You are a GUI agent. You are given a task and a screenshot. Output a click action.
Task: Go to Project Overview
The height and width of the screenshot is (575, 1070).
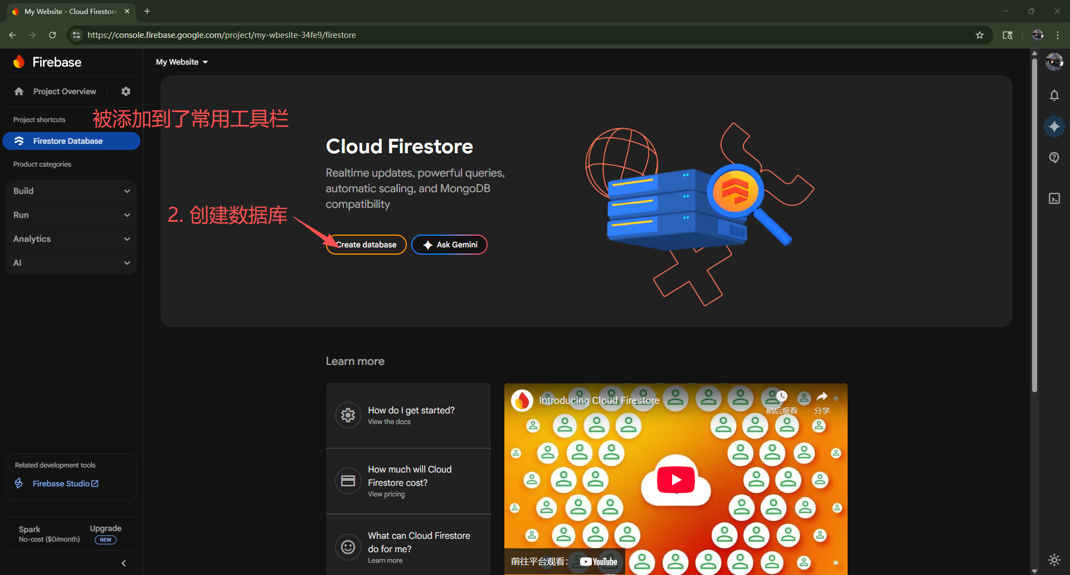pyautogui.click(x=64, y=91)
